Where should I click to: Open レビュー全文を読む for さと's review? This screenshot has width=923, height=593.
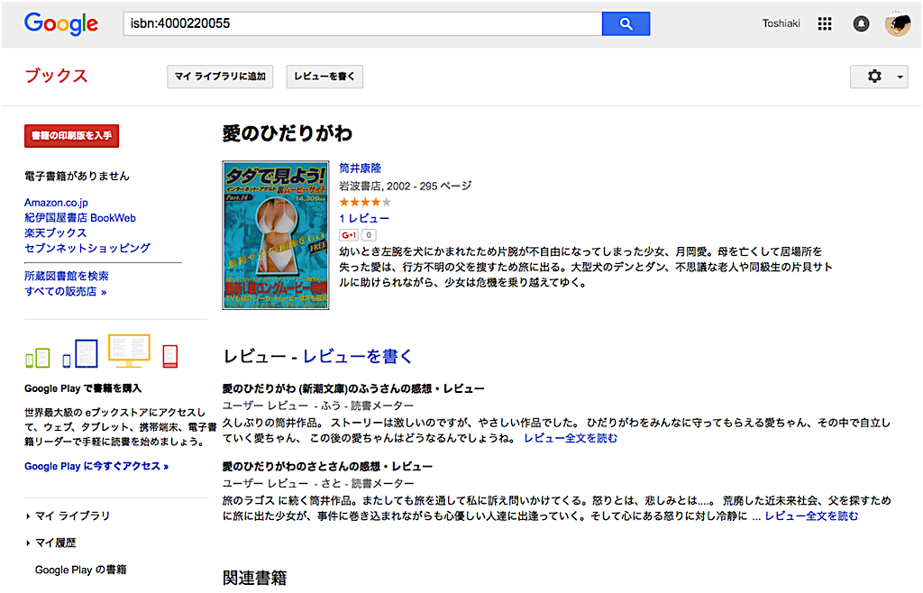(x=811, y=515)
